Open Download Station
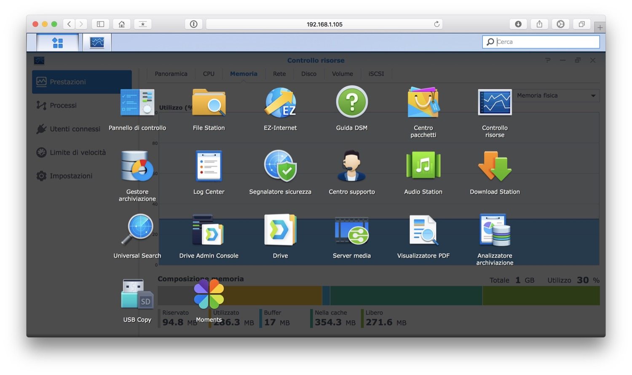Viewport: 632px width, 375px height. 495,166
